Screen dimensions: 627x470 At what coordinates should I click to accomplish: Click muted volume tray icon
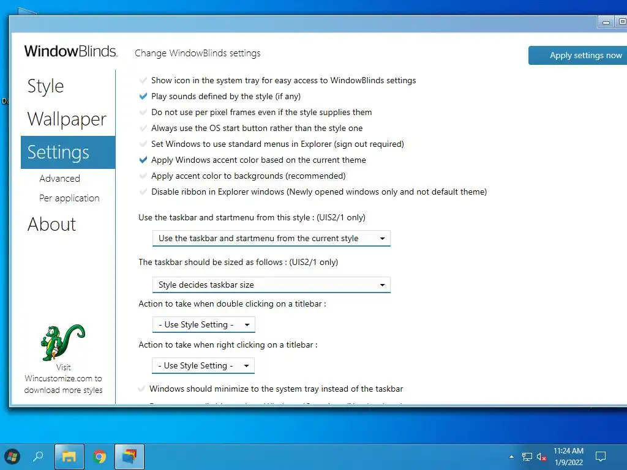point(541,457)
